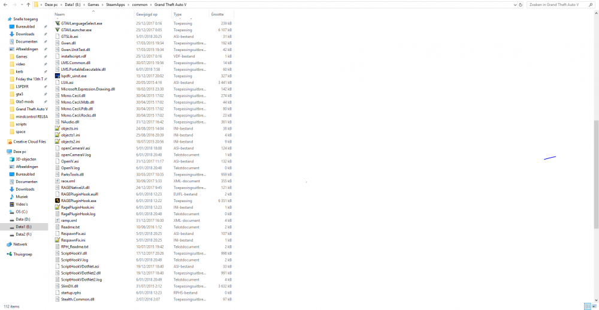Select Data1 (E:) drive in sidebar
The height and width of the screenshot is (310, 599).
(x=25, y=227)
